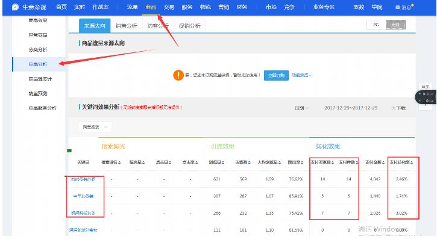
Task: Sort by 跳出率 column arrows
Action: point(302,162)
